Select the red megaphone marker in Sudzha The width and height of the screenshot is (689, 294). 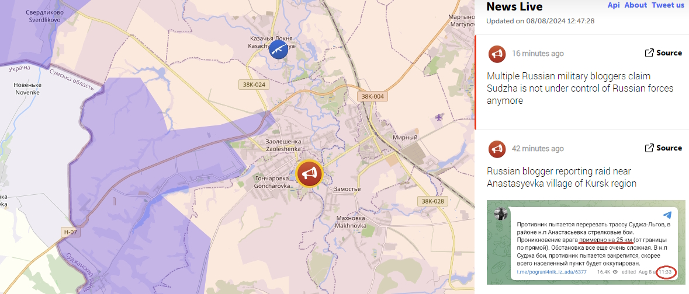click(x=309, y=174)
